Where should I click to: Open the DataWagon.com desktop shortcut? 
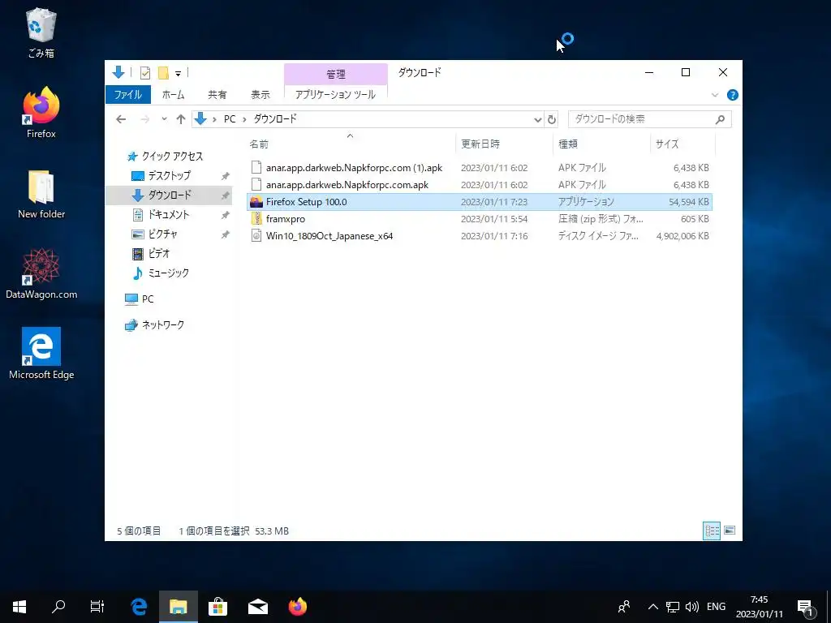point(41,274)
